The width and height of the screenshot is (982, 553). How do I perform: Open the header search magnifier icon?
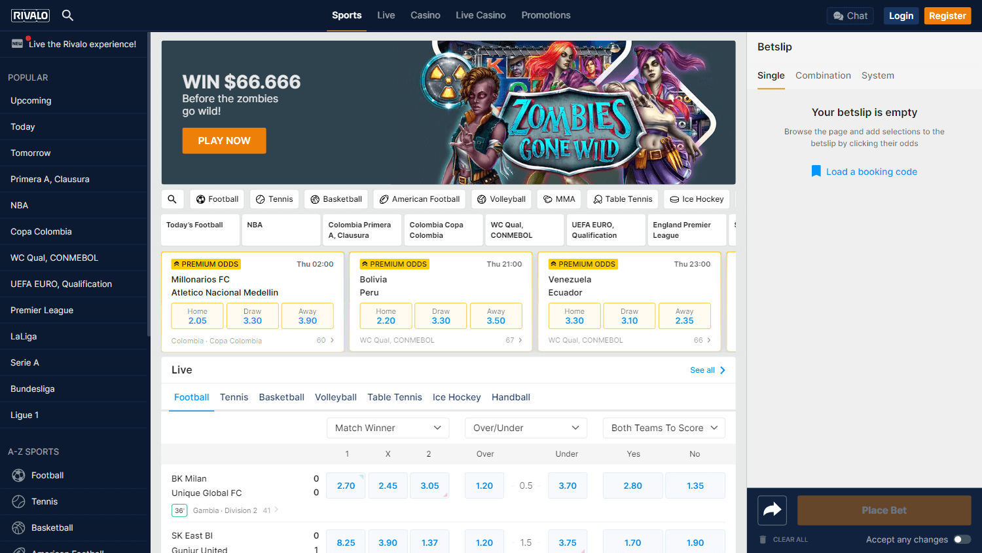click(x=67, y=15)
